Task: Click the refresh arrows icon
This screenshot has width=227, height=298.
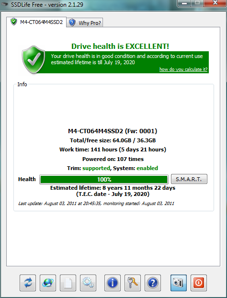Action: (x=28, y=283)
